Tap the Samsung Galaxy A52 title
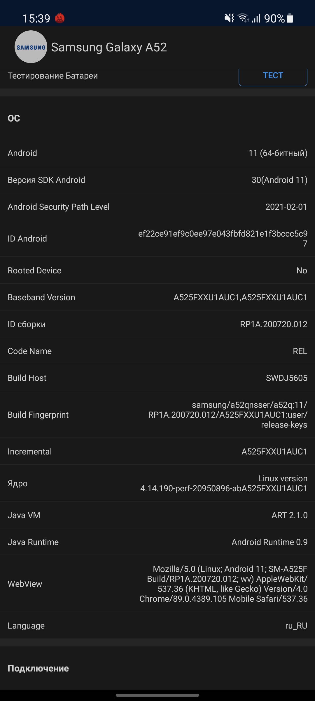Screen dimensions: 315x701 click(x=109, y=47)
